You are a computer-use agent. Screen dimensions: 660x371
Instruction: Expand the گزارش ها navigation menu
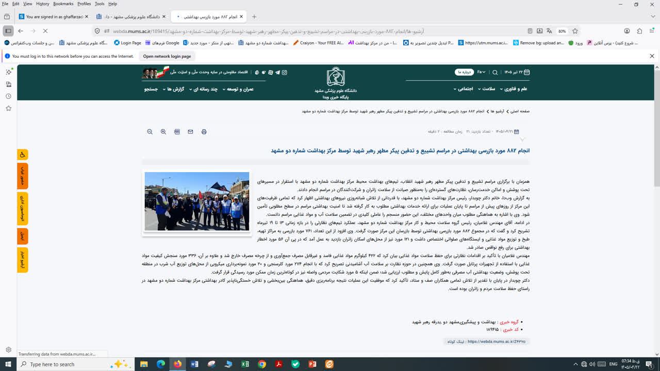click(x=173, y=89)
